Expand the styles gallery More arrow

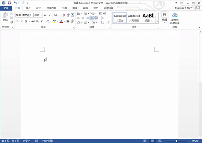pyautogui.click(x=157, y=22)
